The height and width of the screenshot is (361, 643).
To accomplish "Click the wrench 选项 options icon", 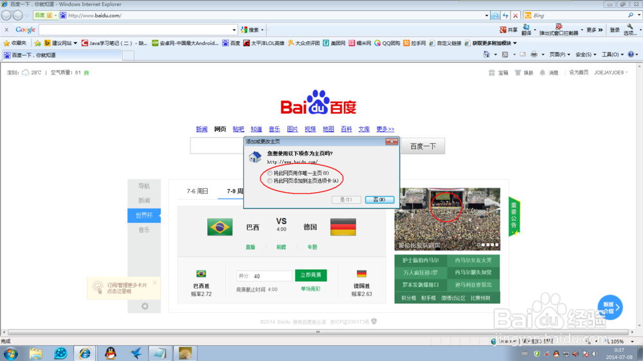I will (x=630, y=26).
